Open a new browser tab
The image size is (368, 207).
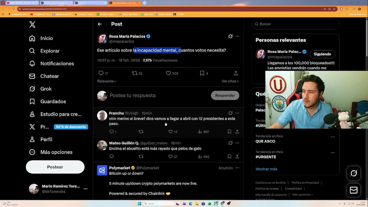coord(144,3)
